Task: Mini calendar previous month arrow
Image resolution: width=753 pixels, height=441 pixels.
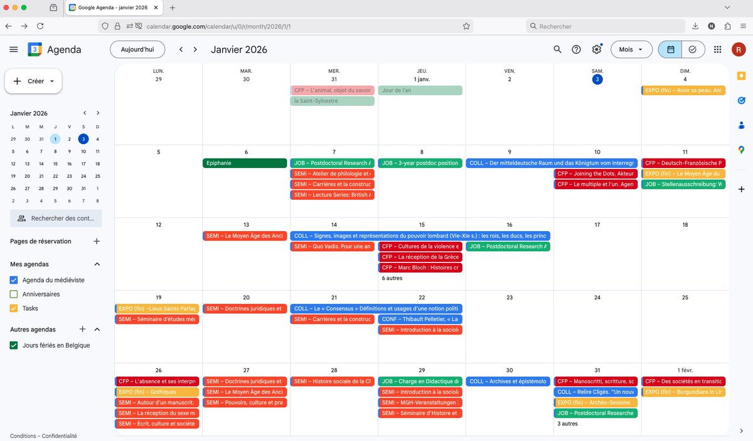Action: (85, 113)
